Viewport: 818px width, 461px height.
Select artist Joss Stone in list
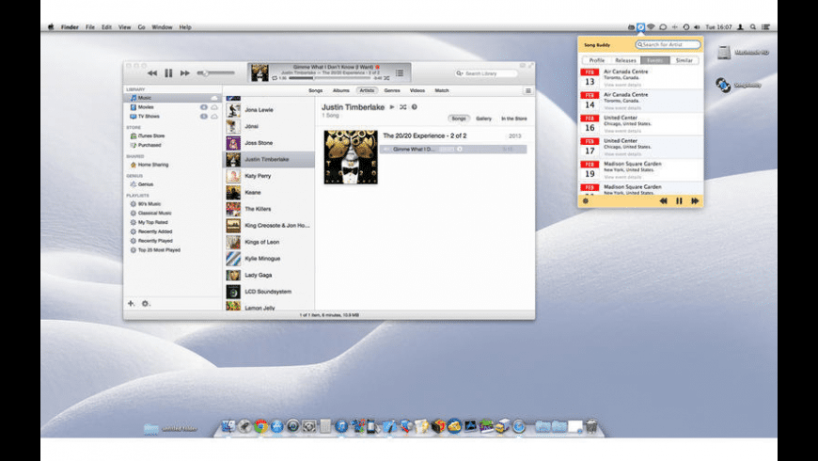pos(269,142)
